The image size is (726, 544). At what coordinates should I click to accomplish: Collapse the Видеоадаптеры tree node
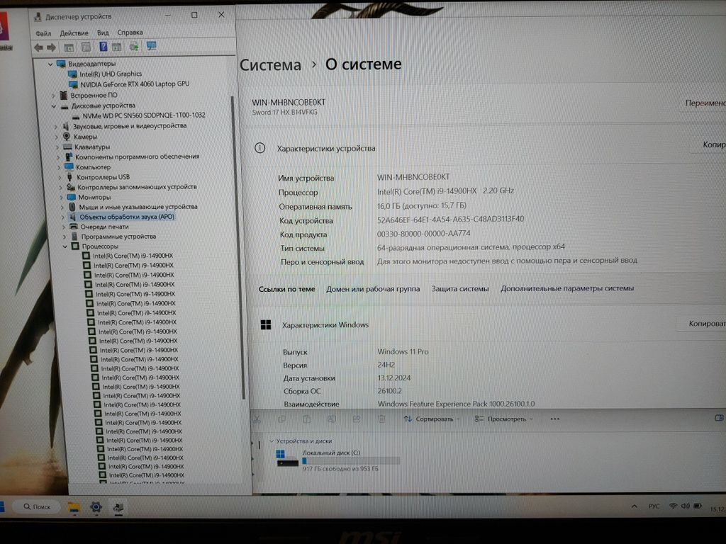click(x=50, y=64)
